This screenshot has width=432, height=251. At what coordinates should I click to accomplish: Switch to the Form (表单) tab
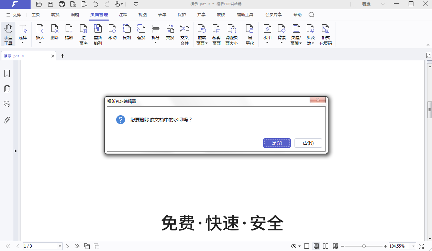(x=162, y=15)
